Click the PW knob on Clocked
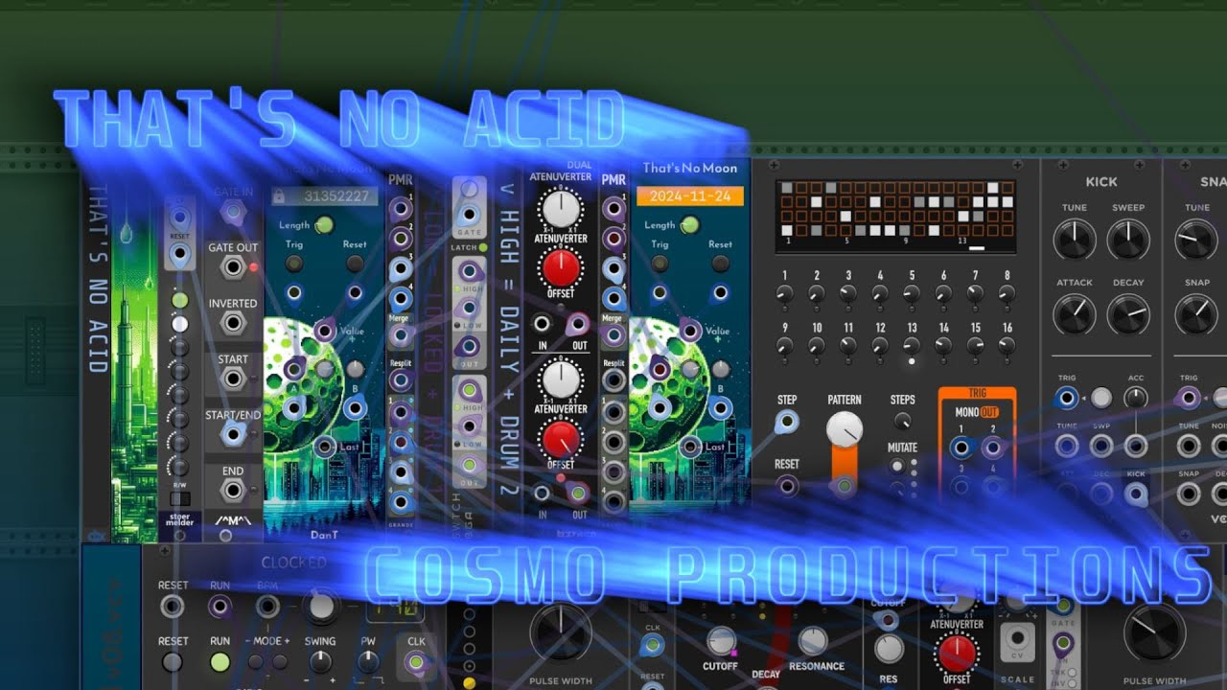The image size is (1227, 690). (368, 661)
